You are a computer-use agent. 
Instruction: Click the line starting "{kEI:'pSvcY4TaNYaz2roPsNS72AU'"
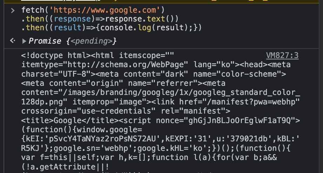click(x=161, y=139)
